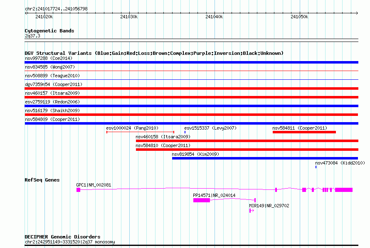The height and width of the screenshot is (248, 370).
Task: Click the 241040k ruler label
Action: click(x=214, y=17)
